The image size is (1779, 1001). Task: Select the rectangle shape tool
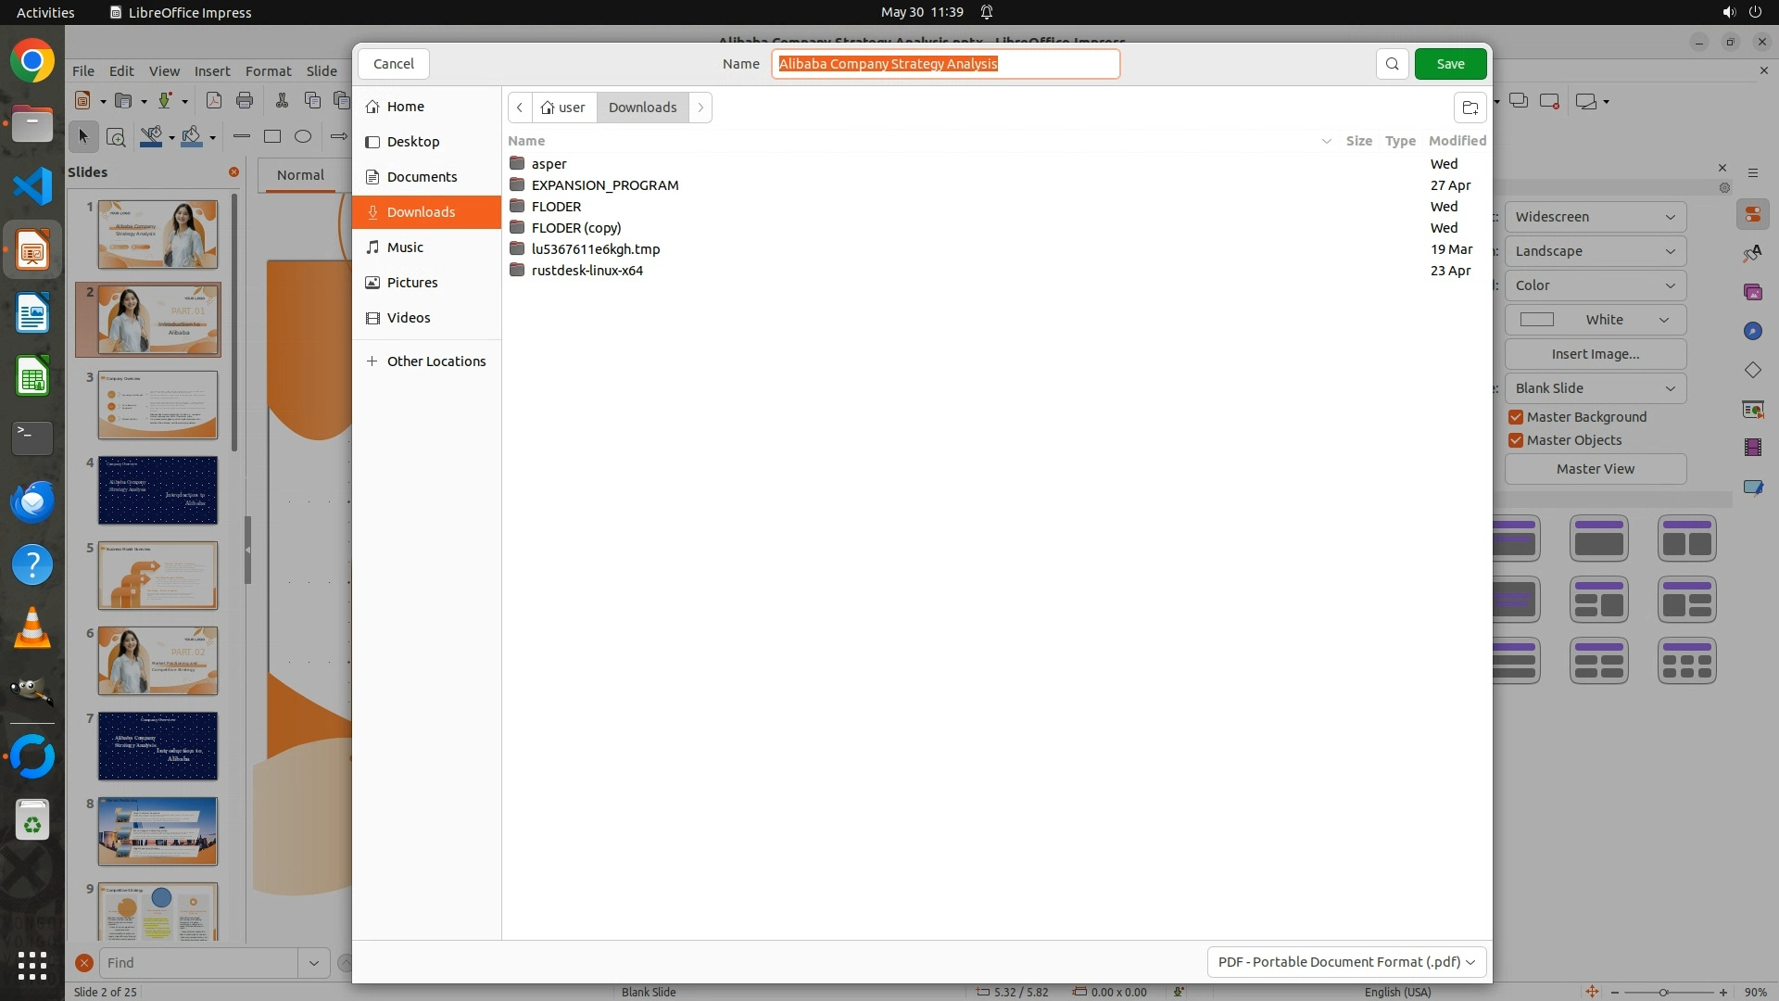click(x=272, y=137)
